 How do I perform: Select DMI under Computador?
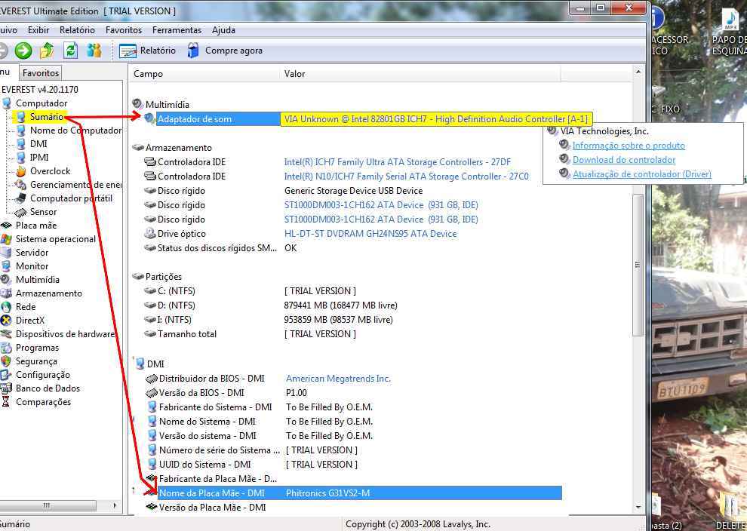pyautogui.click(x=38, y=144)
